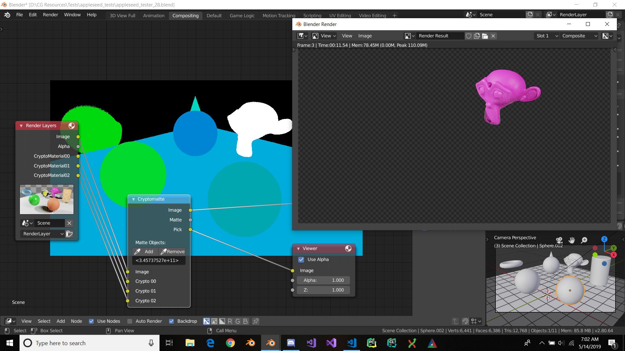Click the eyedropper Add matte button
The width and height of the screenshot is (625, 351).
145,252
